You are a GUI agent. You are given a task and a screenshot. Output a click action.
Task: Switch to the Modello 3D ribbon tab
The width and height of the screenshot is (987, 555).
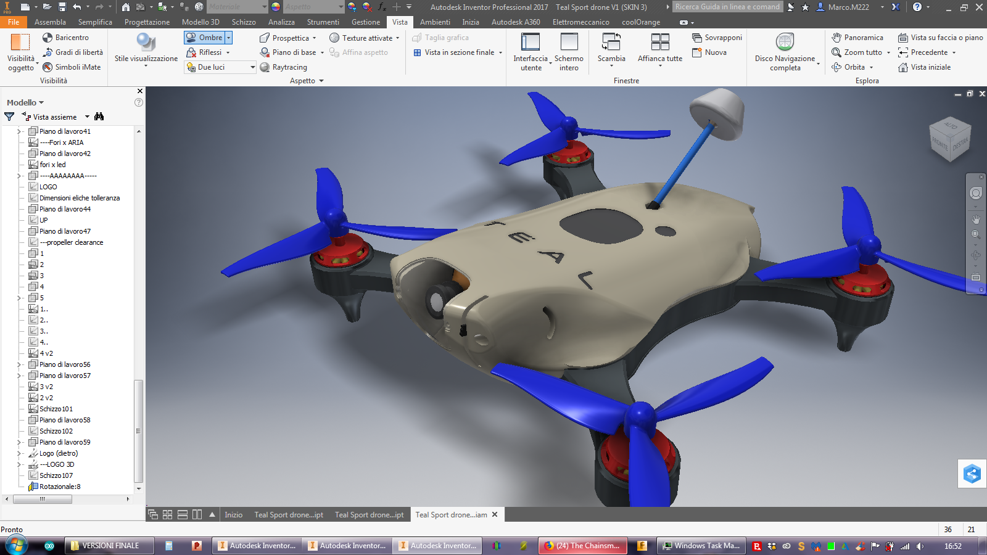coord(200,22)
